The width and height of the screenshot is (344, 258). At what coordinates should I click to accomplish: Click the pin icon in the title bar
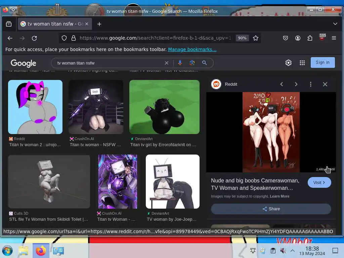13,9
